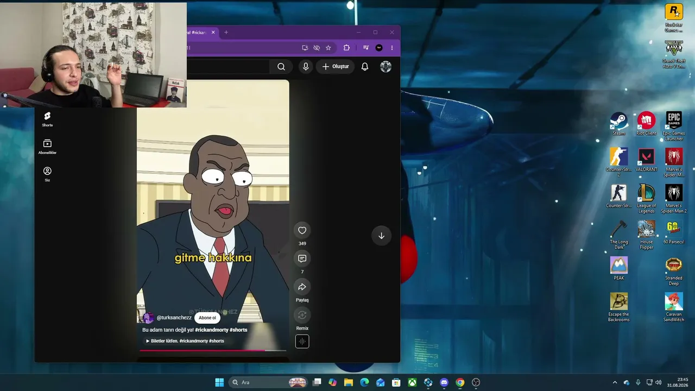The height and width of the screenshot is (391, 695).
Task: Click the taskbar Ara search box
Action: pyautogui.click(x=268, y=382)
